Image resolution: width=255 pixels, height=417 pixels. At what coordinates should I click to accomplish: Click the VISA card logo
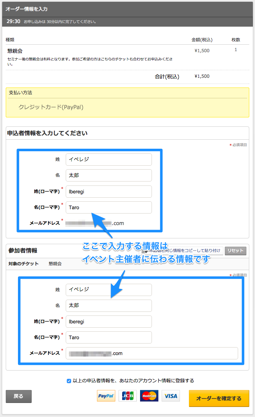(x=171, y=396)
